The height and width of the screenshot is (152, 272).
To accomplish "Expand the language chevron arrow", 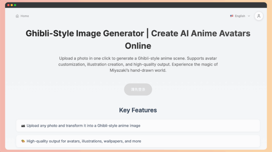I will (x=249, y=16).
